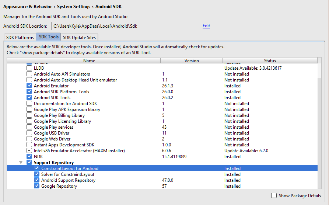This screenshot has width=329, height=205.
Task: Enable Show Package Details
Action: click(274, 195)
